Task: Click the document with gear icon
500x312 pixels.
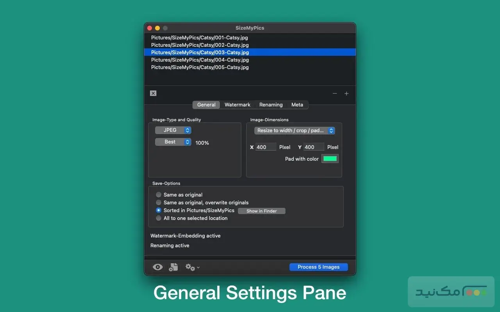Action: (173, 267)
